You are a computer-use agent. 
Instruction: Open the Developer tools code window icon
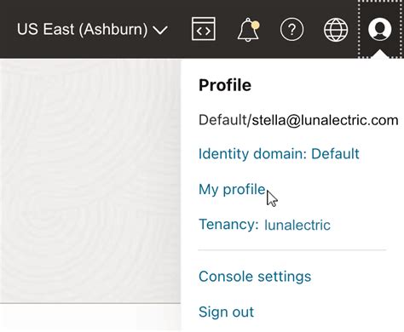point(204,29)
